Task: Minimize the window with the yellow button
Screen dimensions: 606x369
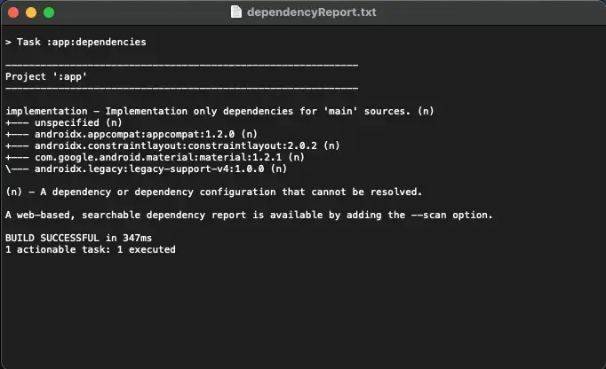Action: point(31,13)
